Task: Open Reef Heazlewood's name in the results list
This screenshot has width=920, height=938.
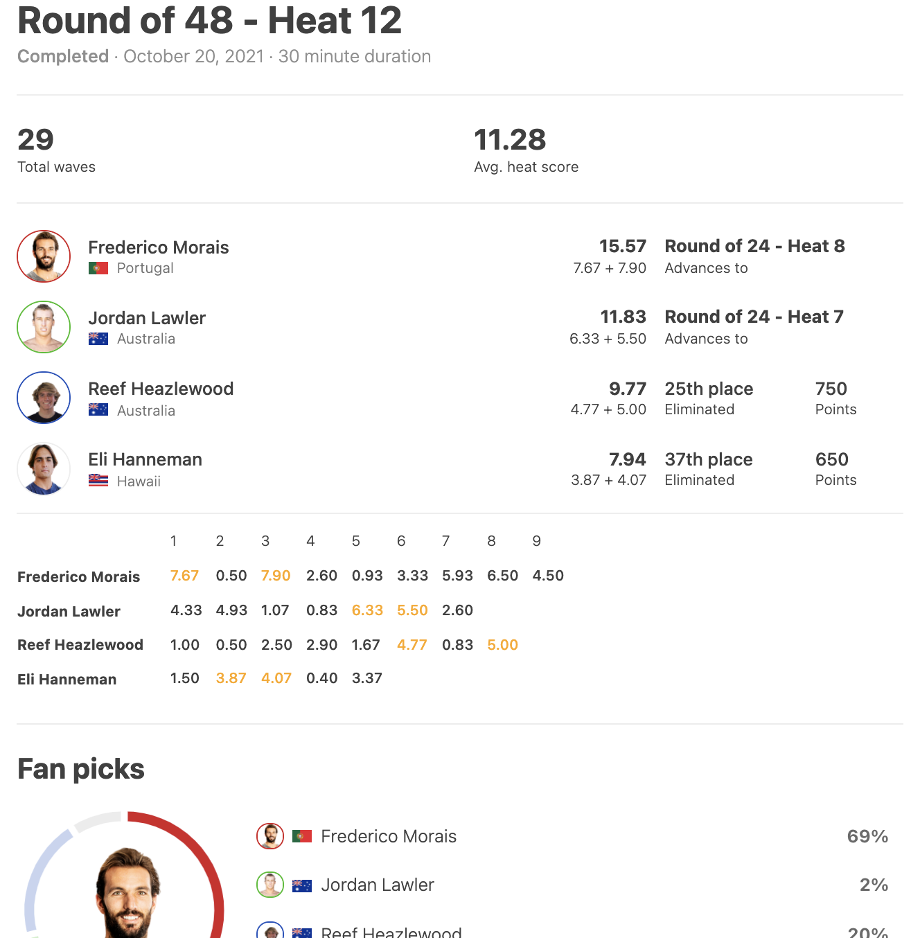Action: (161, 389)
